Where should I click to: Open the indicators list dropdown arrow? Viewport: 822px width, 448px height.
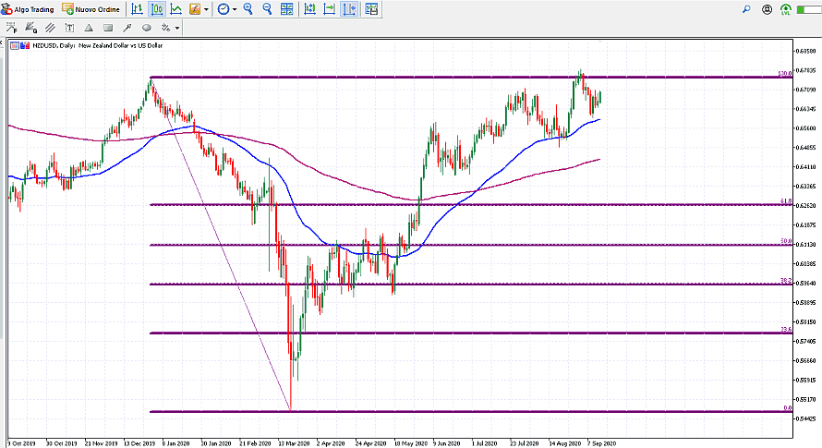(x=207, y=9)
